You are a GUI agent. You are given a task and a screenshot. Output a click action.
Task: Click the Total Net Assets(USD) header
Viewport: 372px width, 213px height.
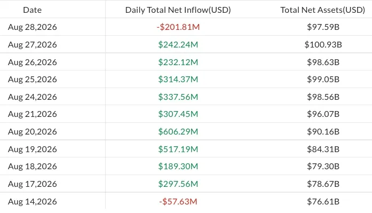[x=323, y=10]
